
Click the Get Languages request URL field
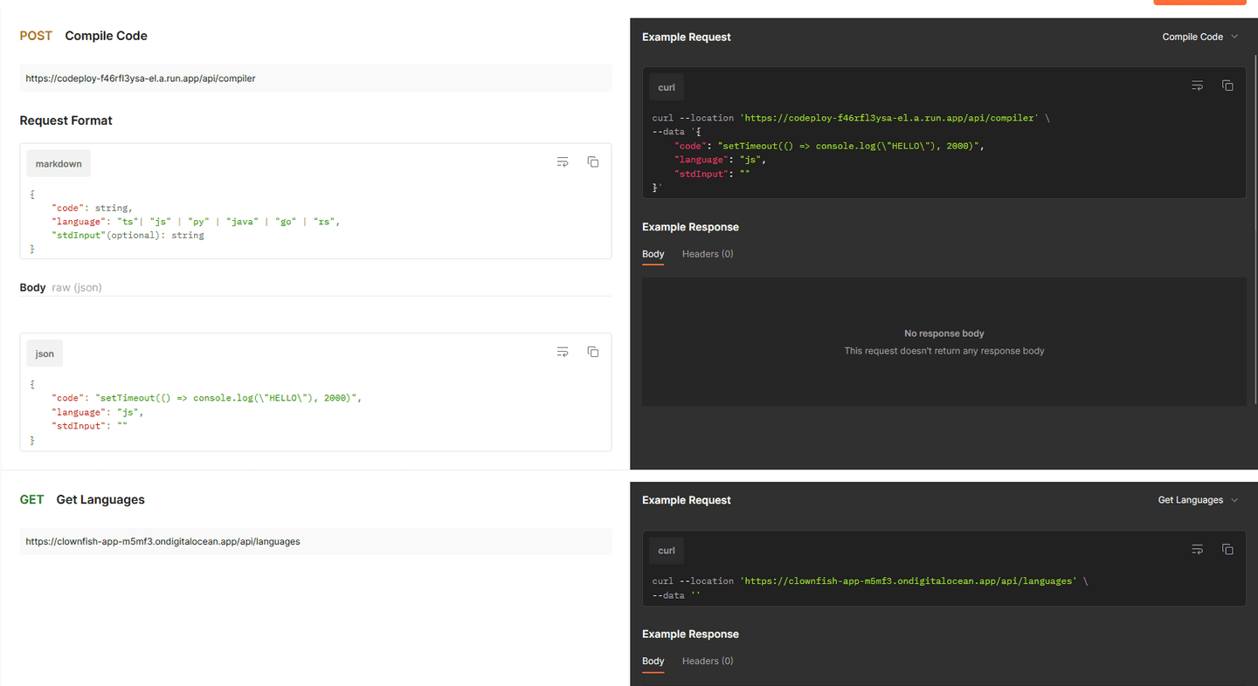point(315,541)
